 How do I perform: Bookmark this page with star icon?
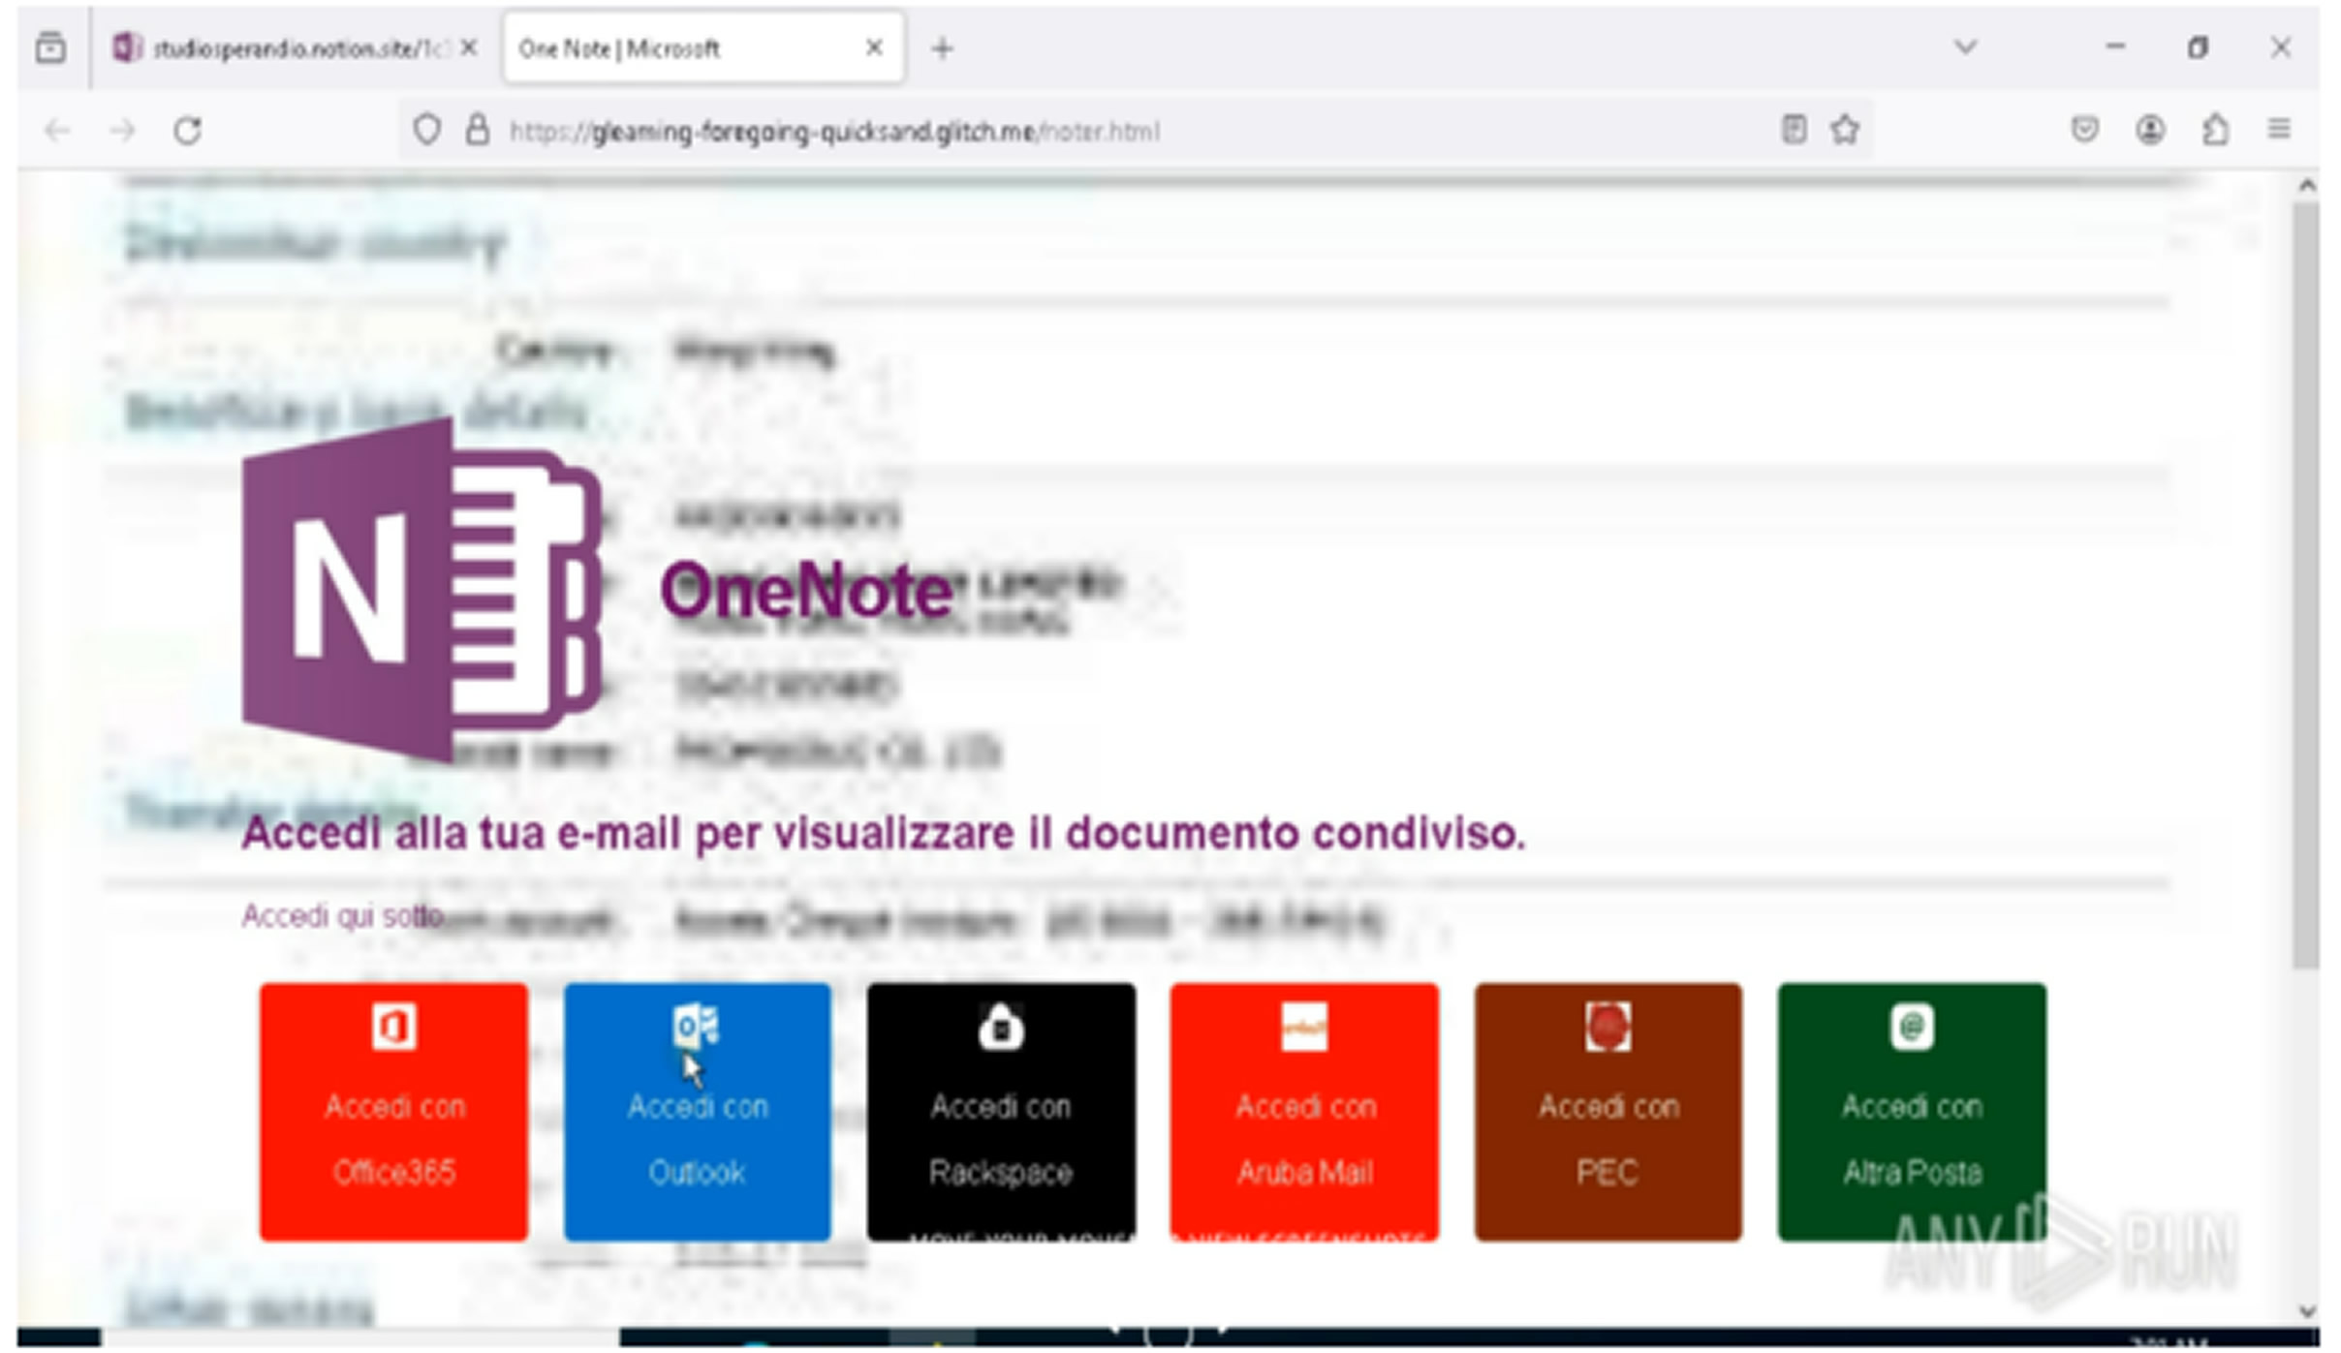point(1845,130)
